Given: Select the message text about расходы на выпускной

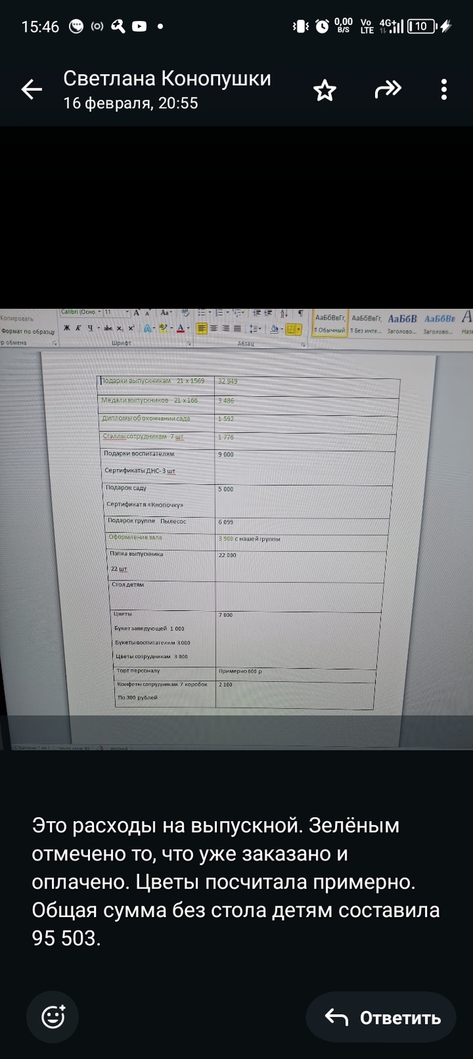Looking at the screenshot, I should [236, 881].
